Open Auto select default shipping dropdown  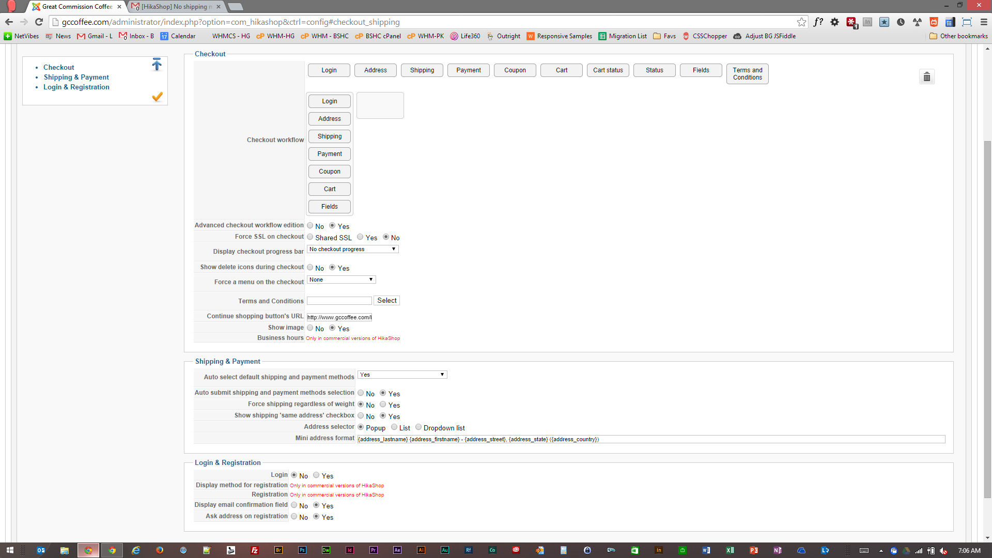point(402,375)
